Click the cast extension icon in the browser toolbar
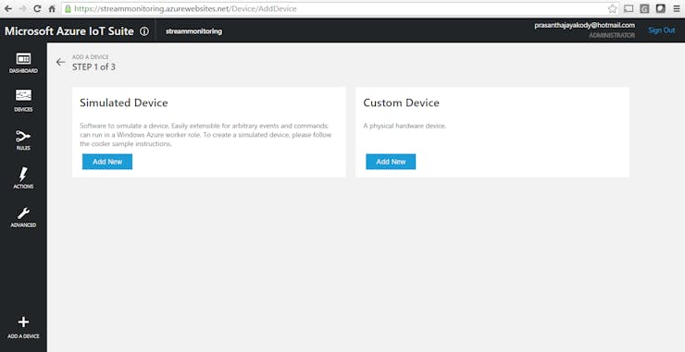This screenshot has width=685, height=352. click(x=629, y=8)
